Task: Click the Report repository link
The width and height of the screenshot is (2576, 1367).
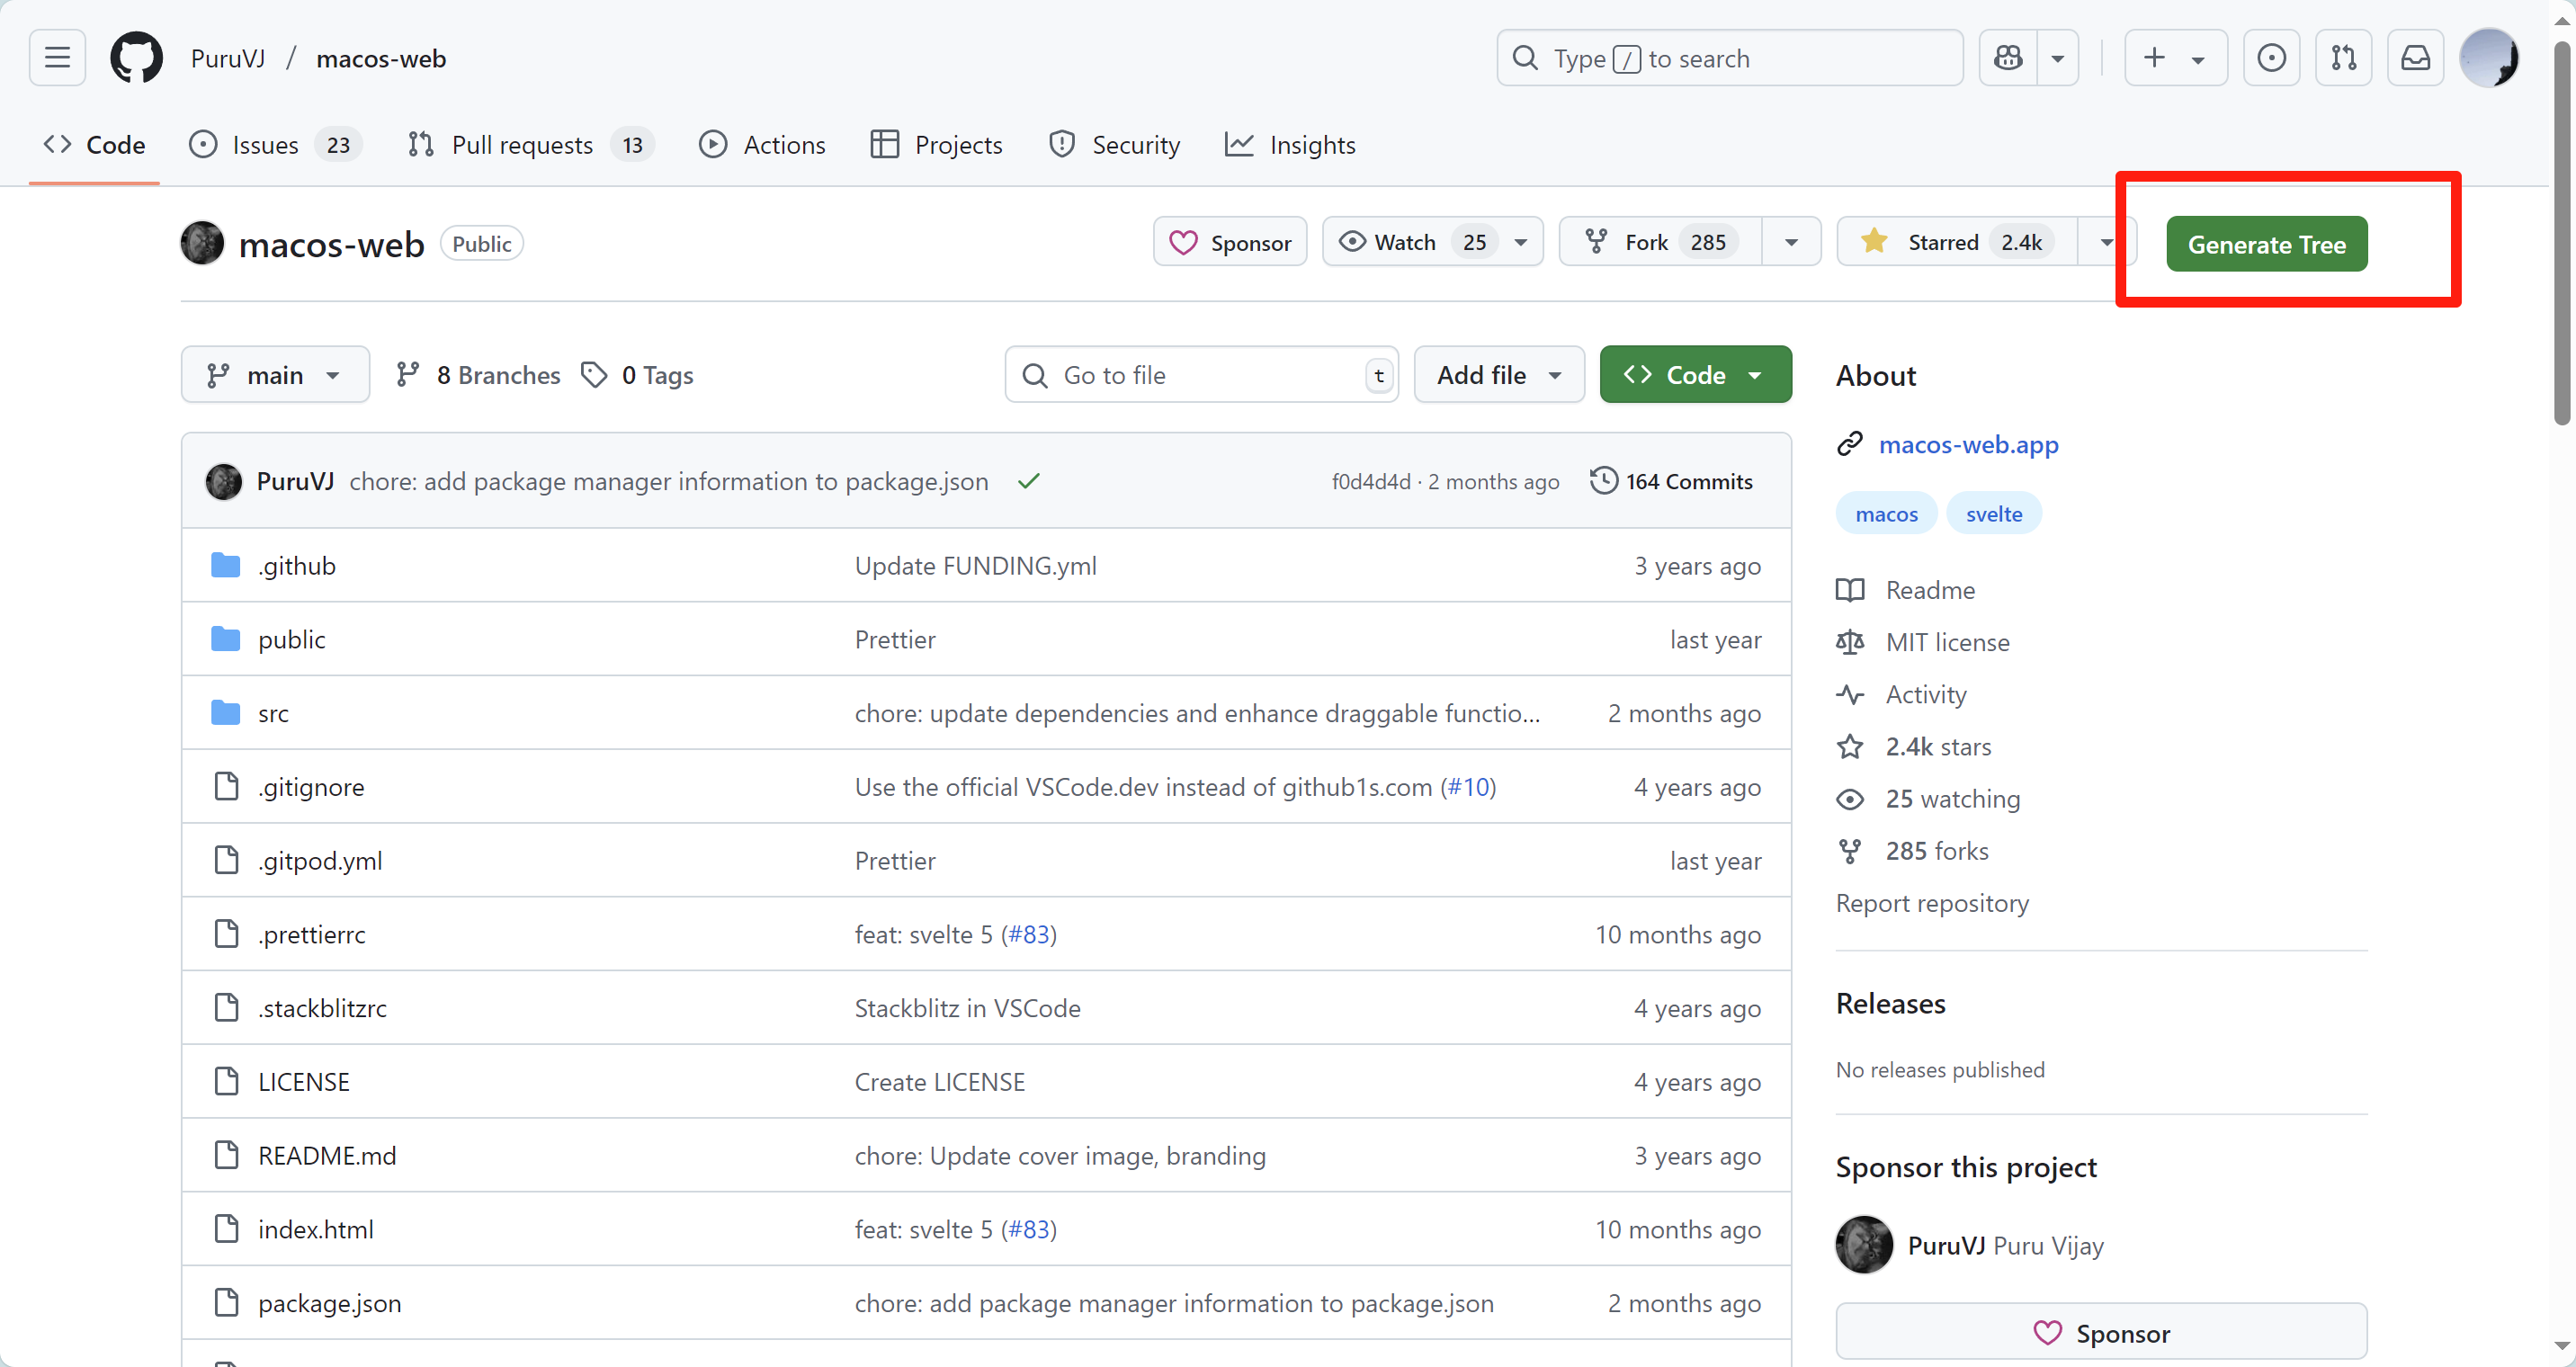Action: click(x=1932, y=903)
